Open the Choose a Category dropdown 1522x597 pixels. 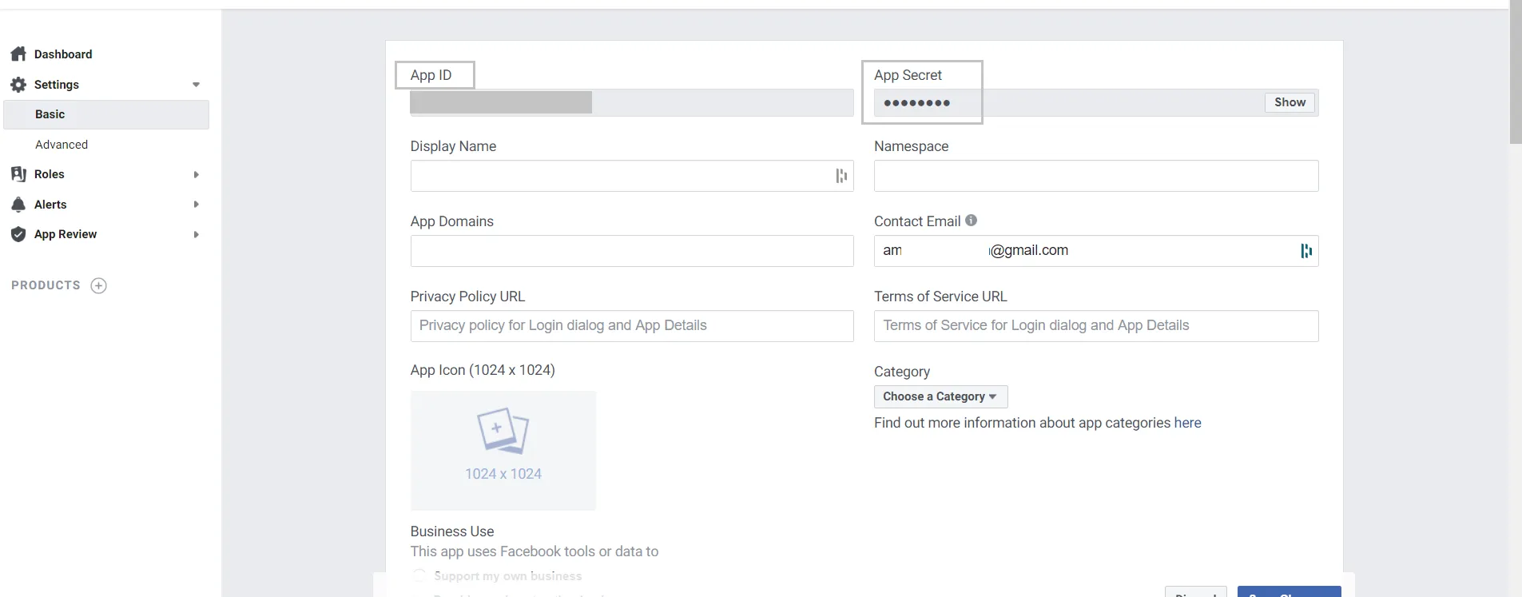pos(940,396)
